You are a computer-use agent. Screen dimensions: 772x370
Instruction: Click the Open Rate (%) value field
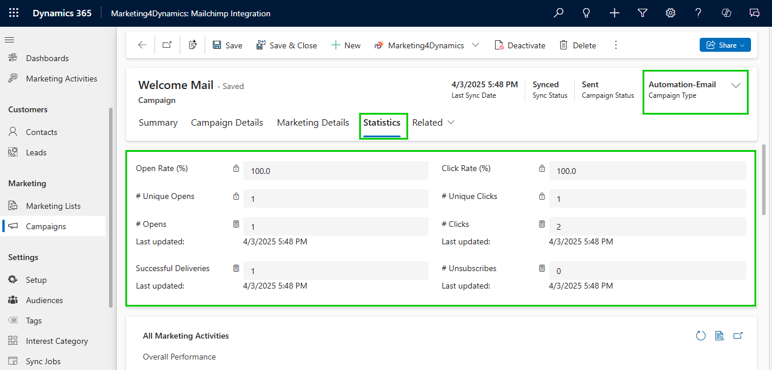336,170
